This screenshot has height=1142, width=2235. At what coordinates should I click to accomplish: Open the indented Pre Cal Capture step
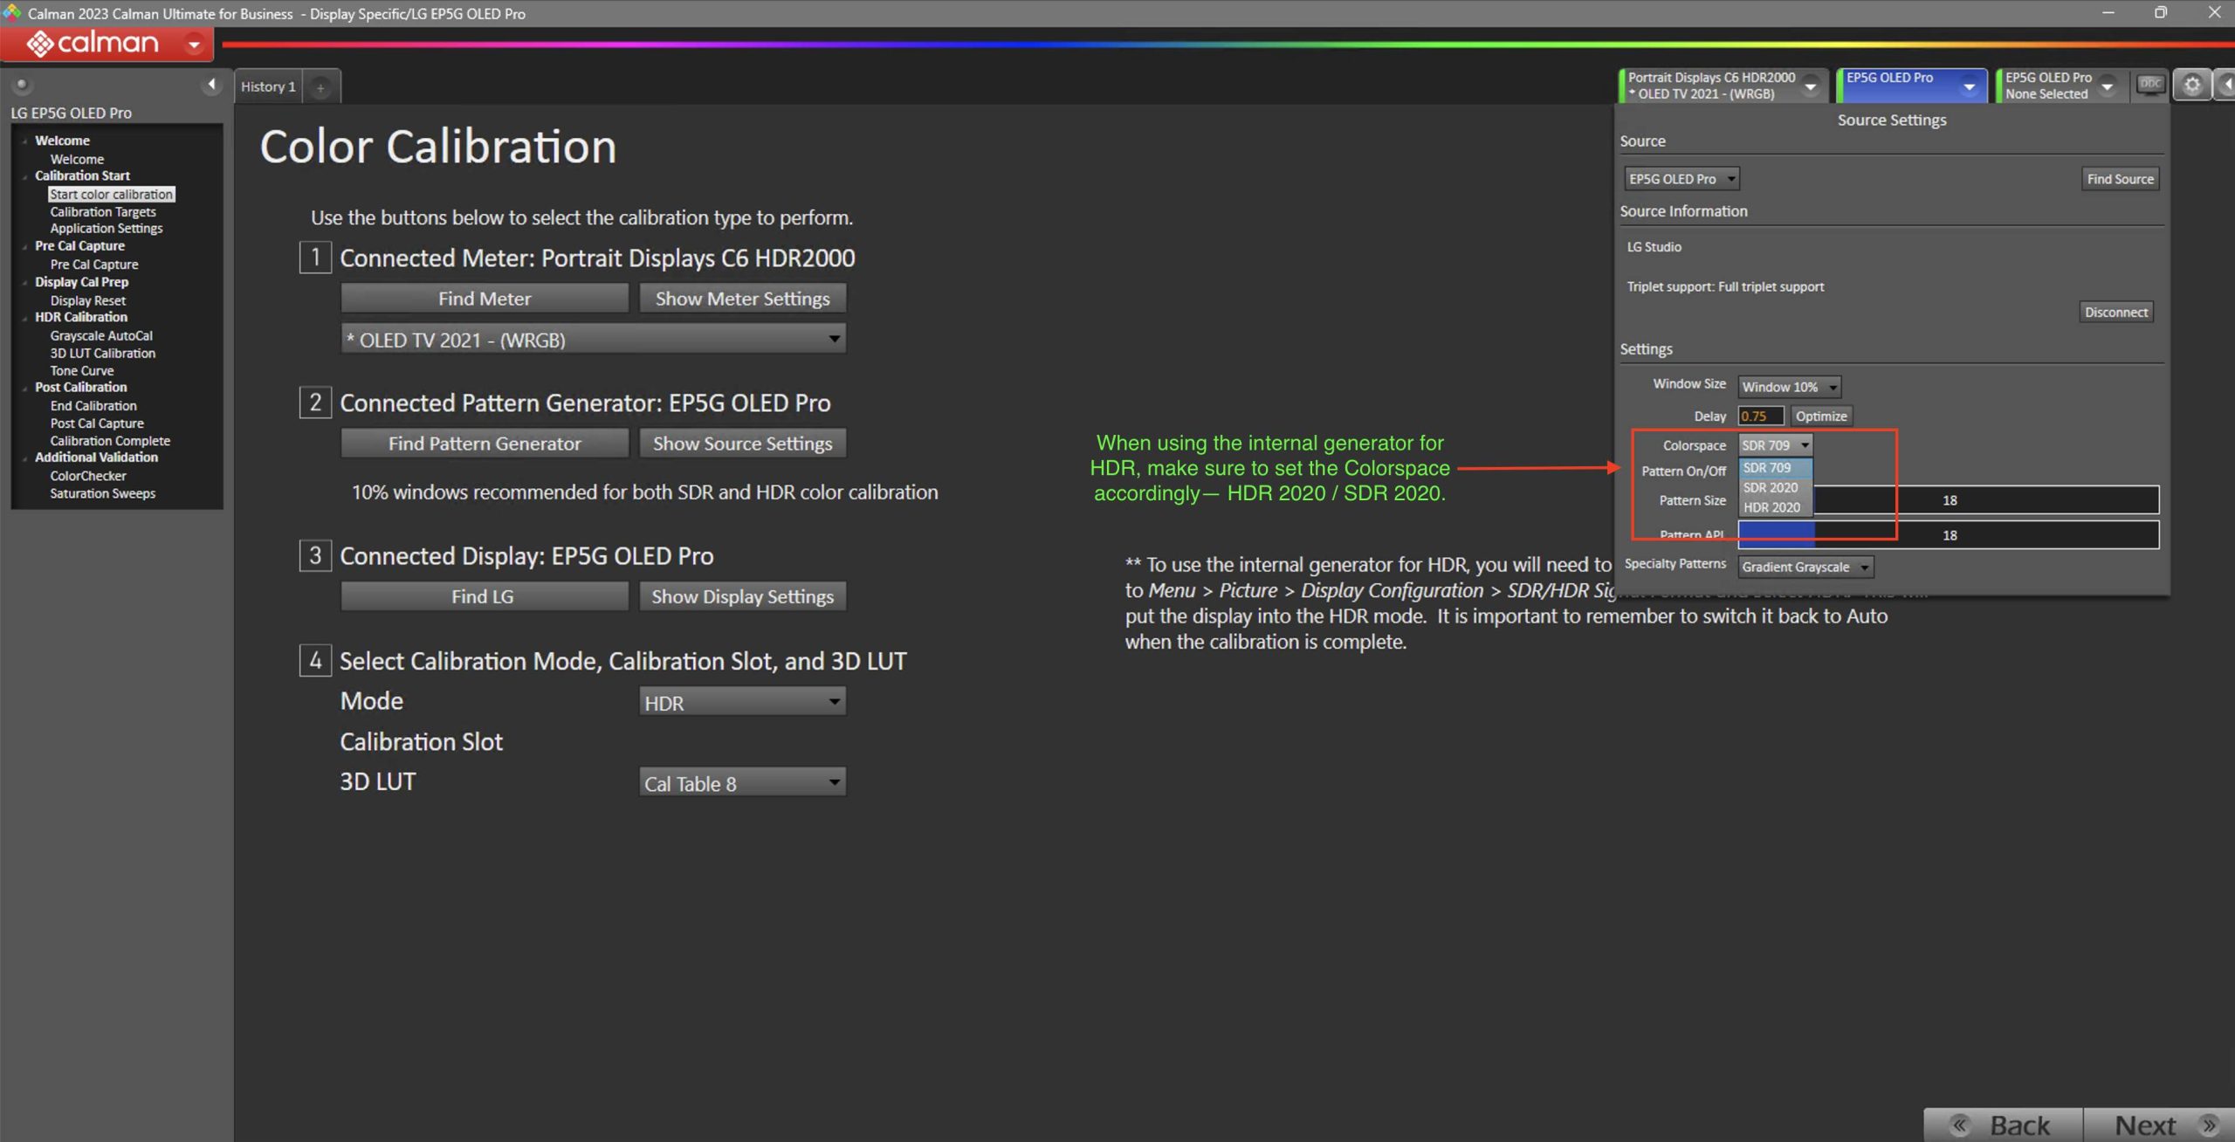[94, 265]
